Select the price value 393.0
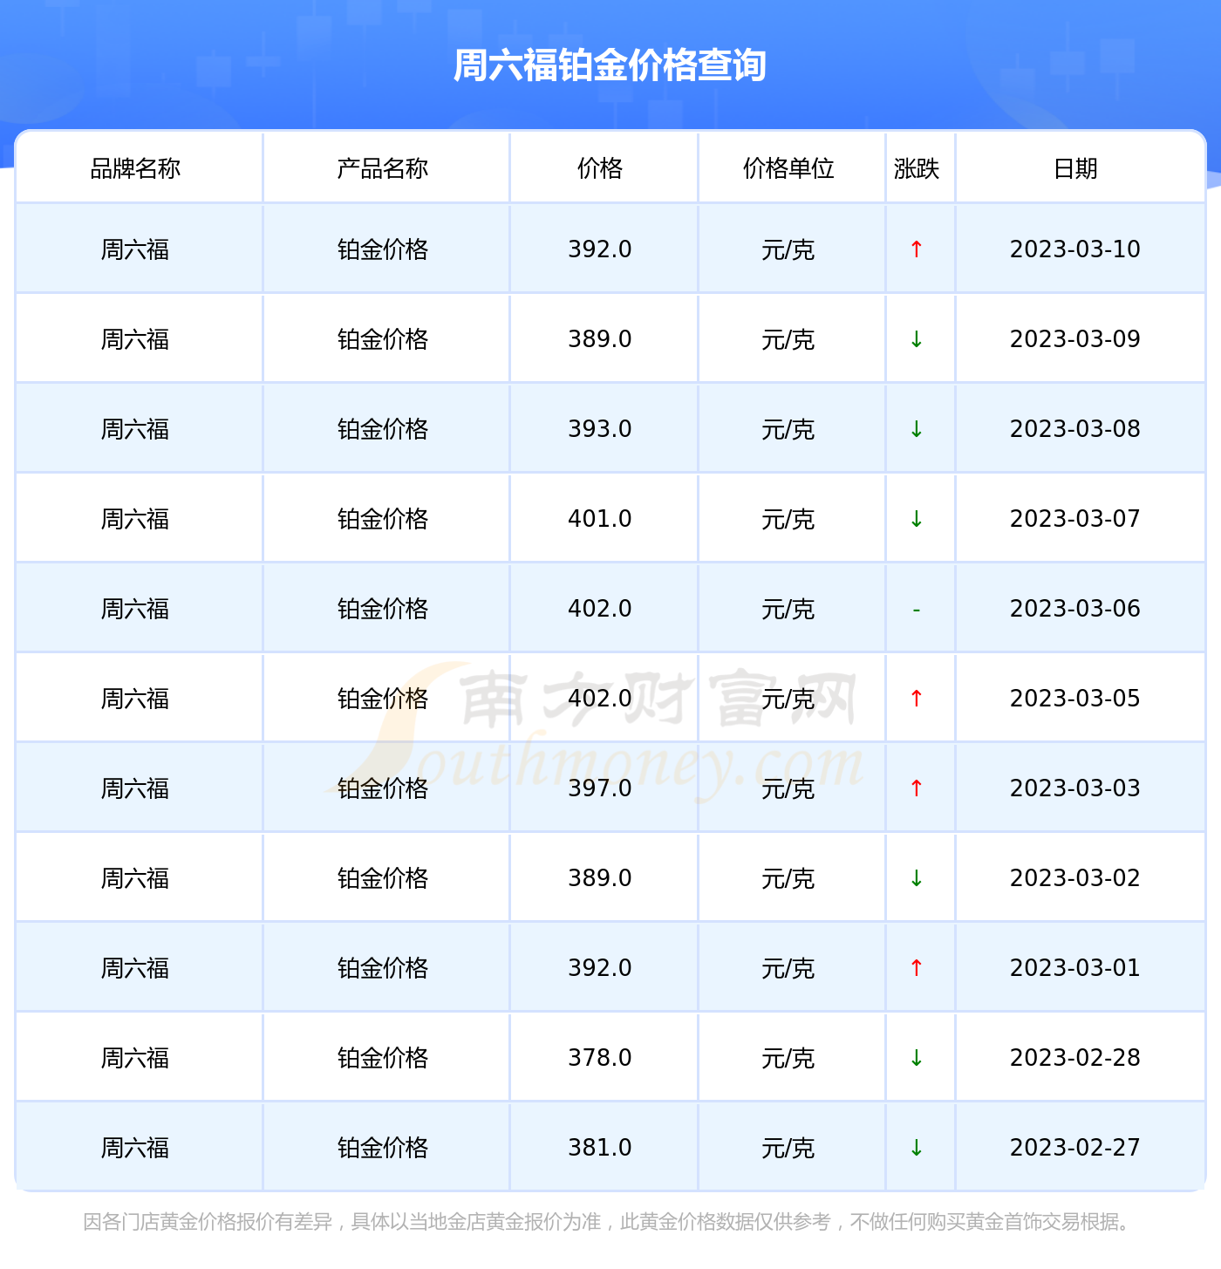This screenshot has height=1269, width=1221. (600, 429)
